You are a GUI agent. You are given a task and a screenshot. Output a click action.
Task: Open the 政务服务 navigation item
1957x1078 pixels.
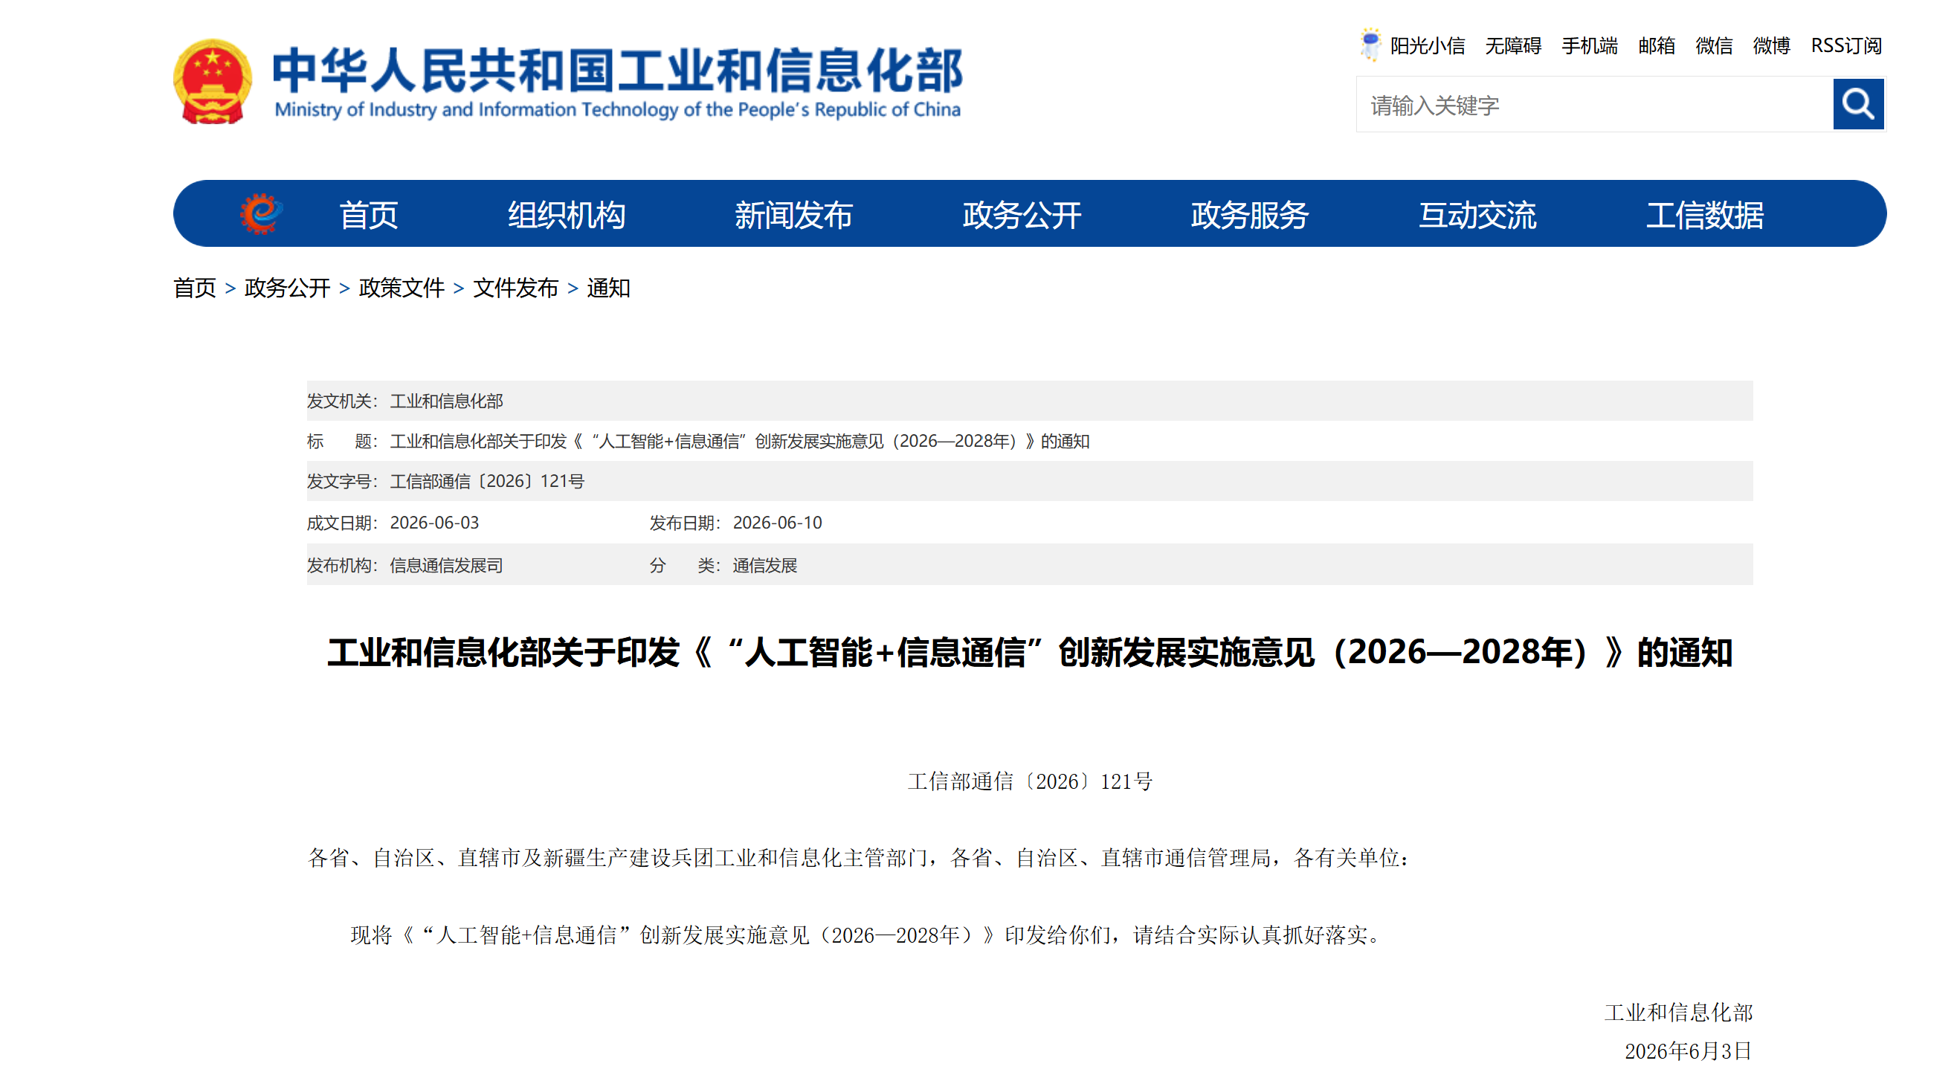1249,215
